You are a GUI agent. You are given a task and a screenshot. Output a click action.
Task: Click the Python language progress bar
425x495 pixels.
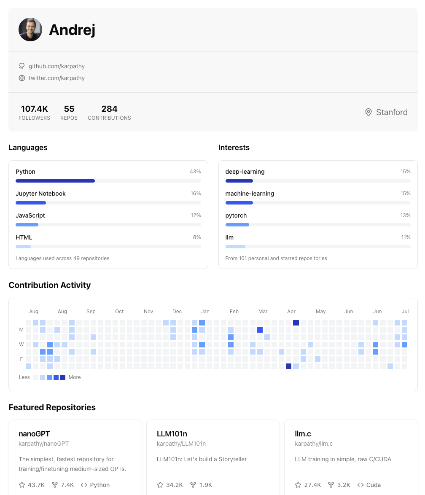coord(108,181)
